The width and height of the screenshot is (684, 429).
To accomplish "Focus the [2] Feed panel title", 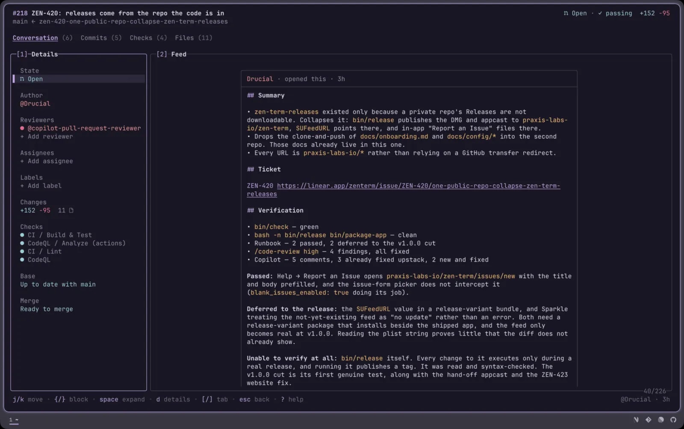I will point(171,54).
